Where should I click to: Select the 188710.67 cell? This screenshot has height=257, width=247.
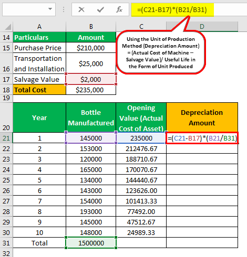click(x=141, y=159)
